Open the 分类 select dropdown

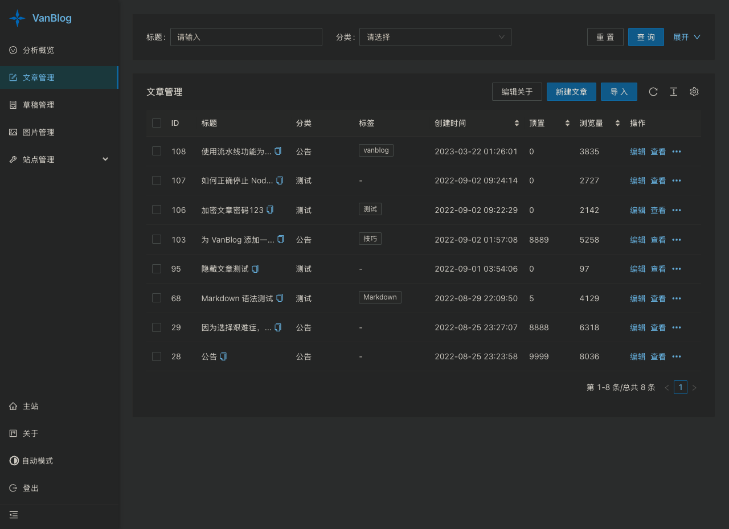(x=435, y=37)
